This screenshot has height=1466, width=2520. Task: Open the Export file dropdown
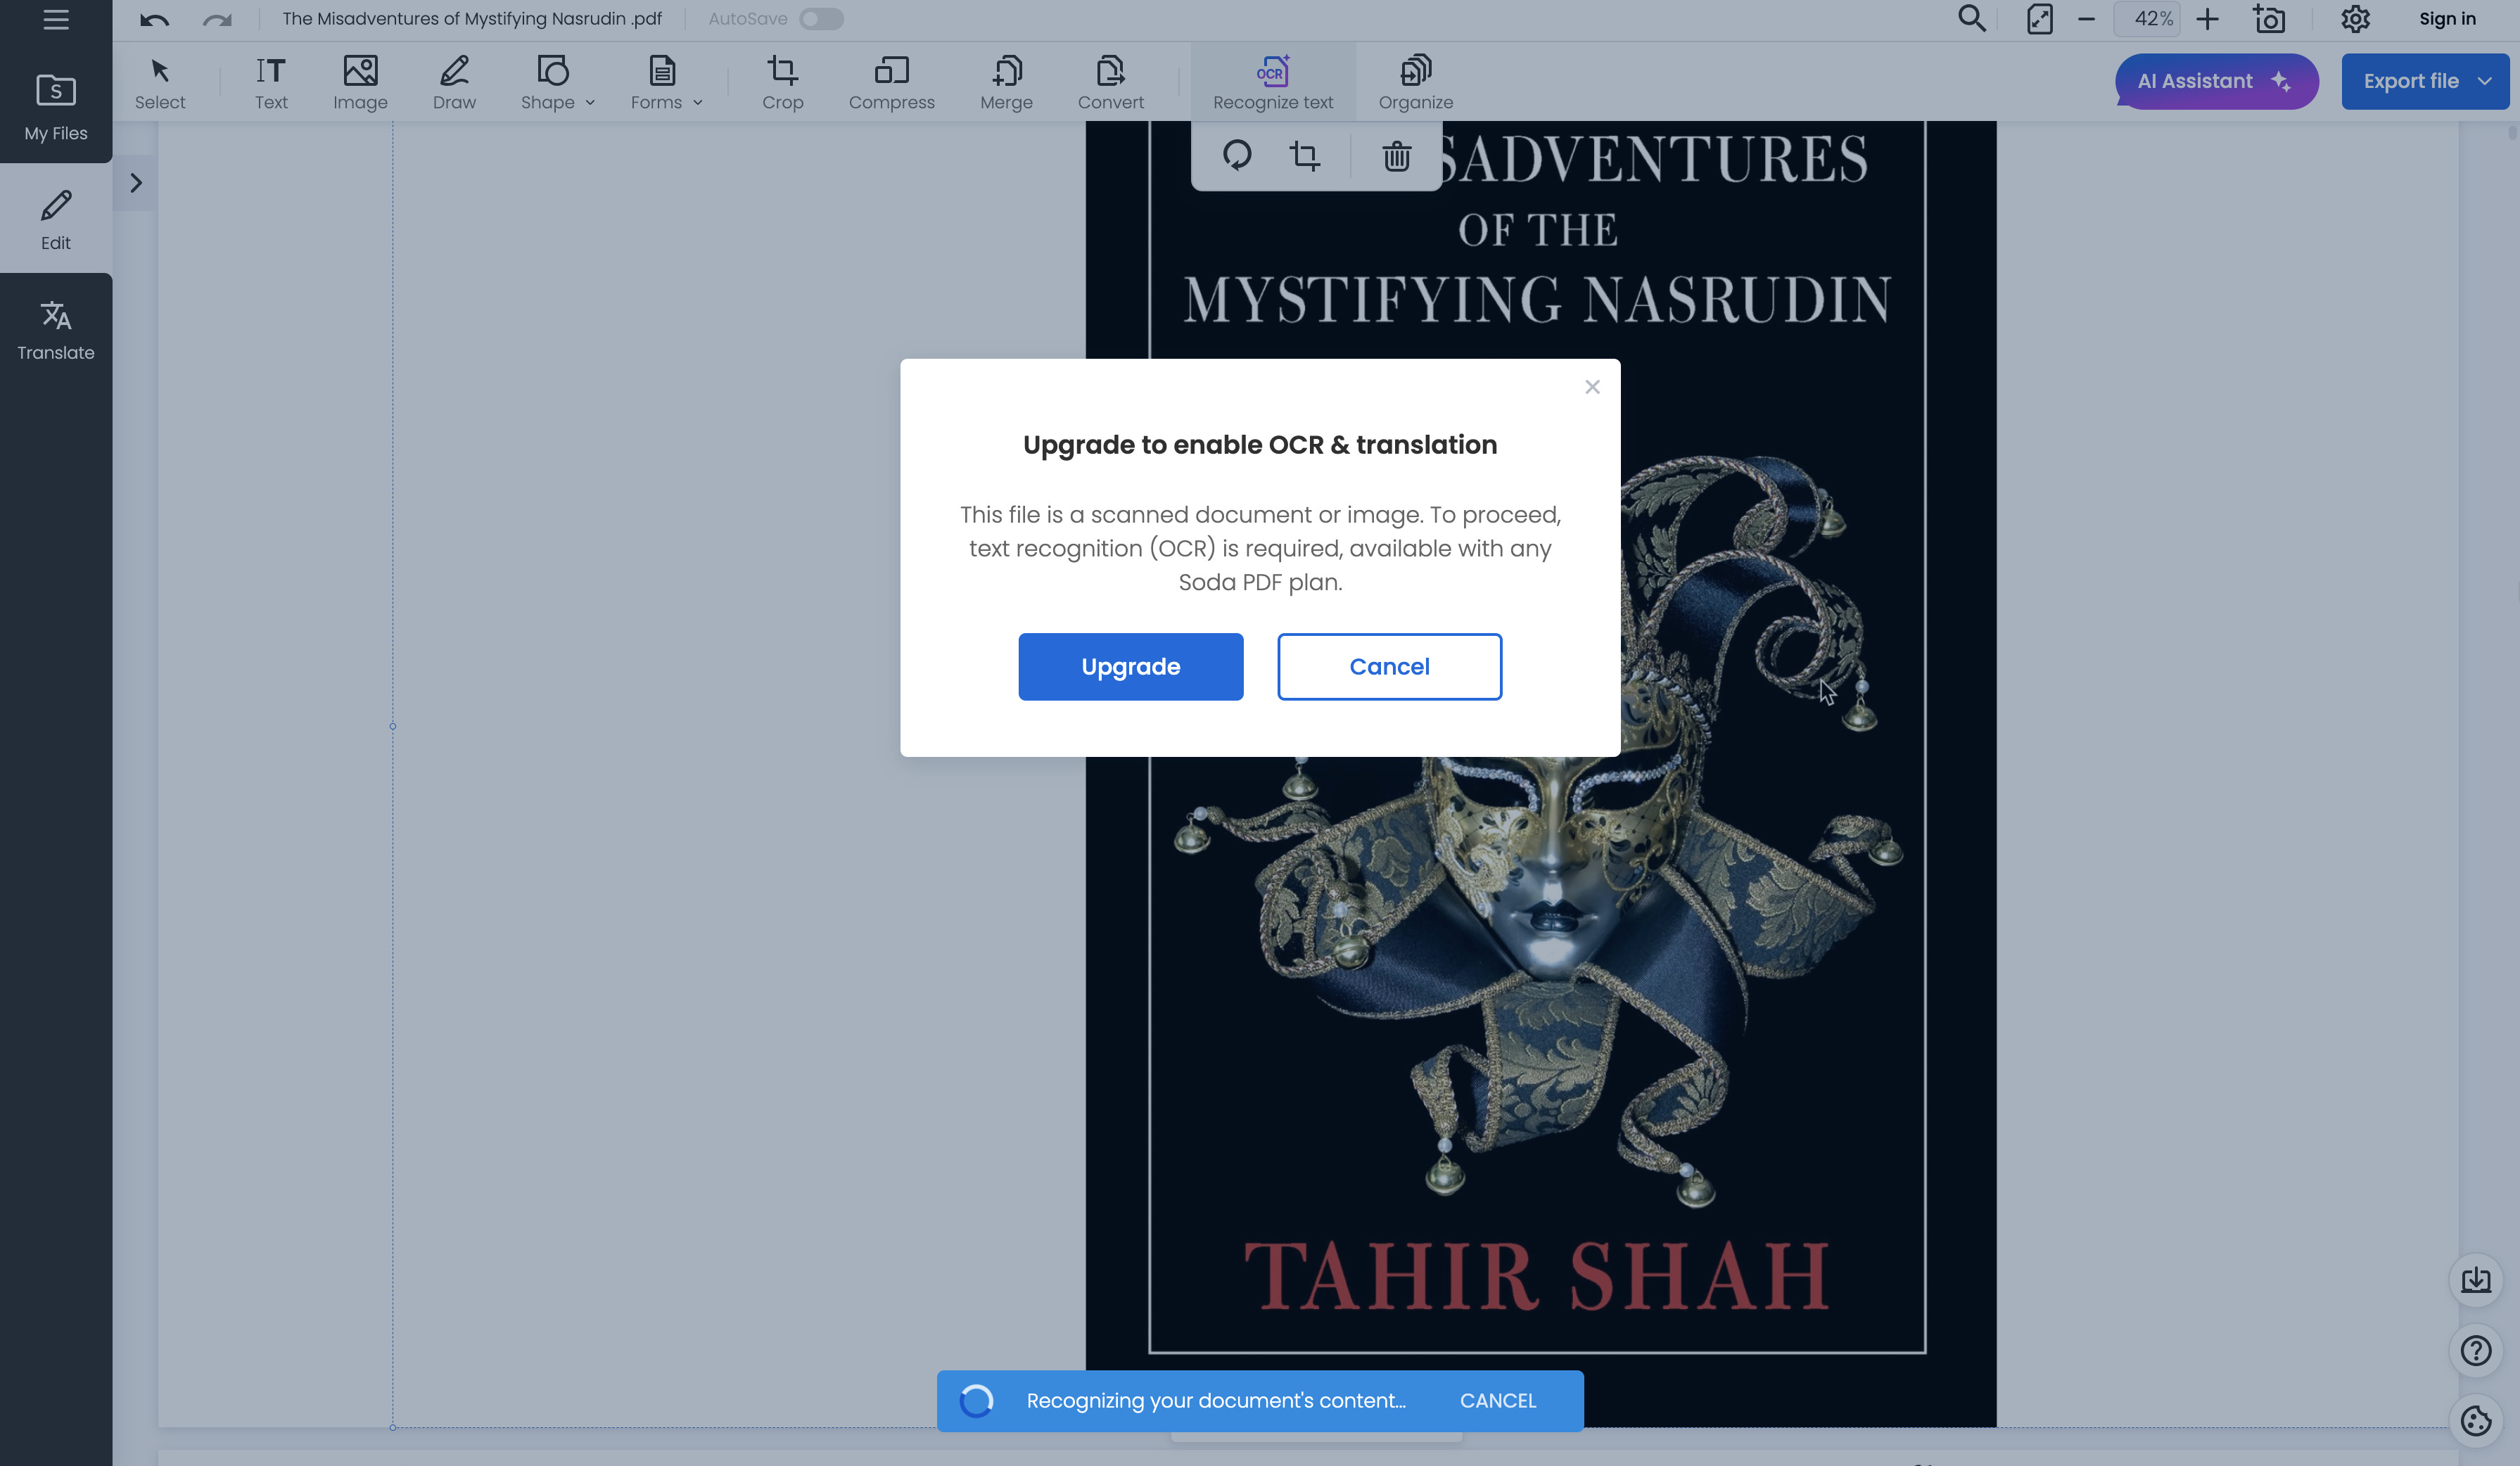(x=2484, y=81)
